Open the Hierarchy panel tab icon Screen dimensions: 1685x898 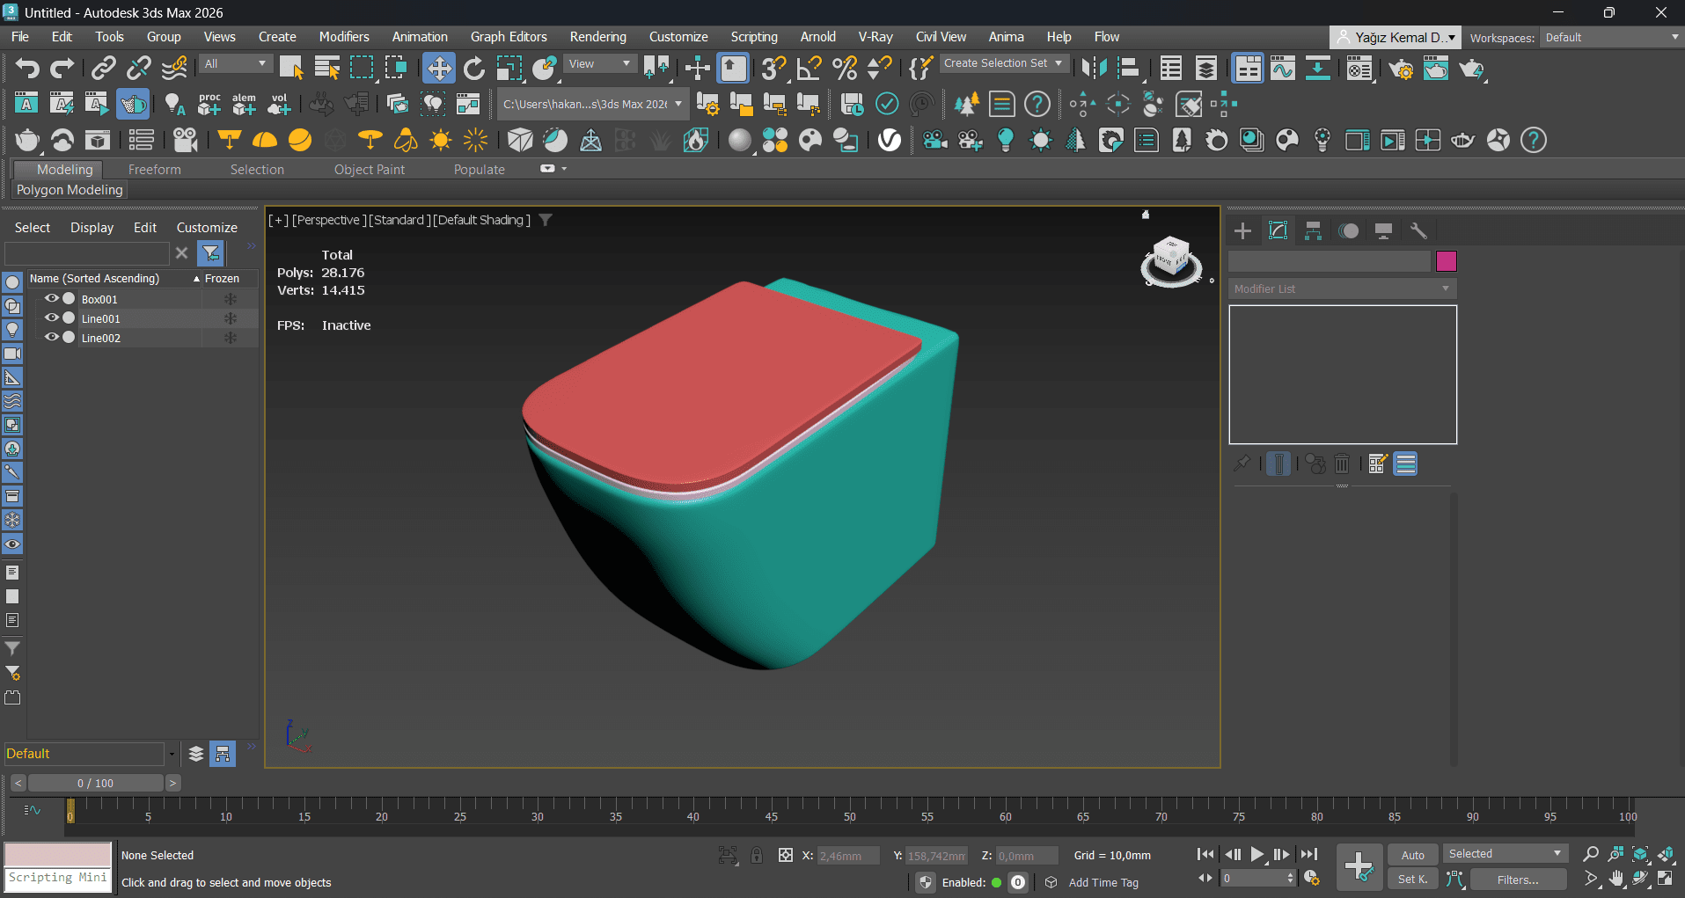point(1313,231)
